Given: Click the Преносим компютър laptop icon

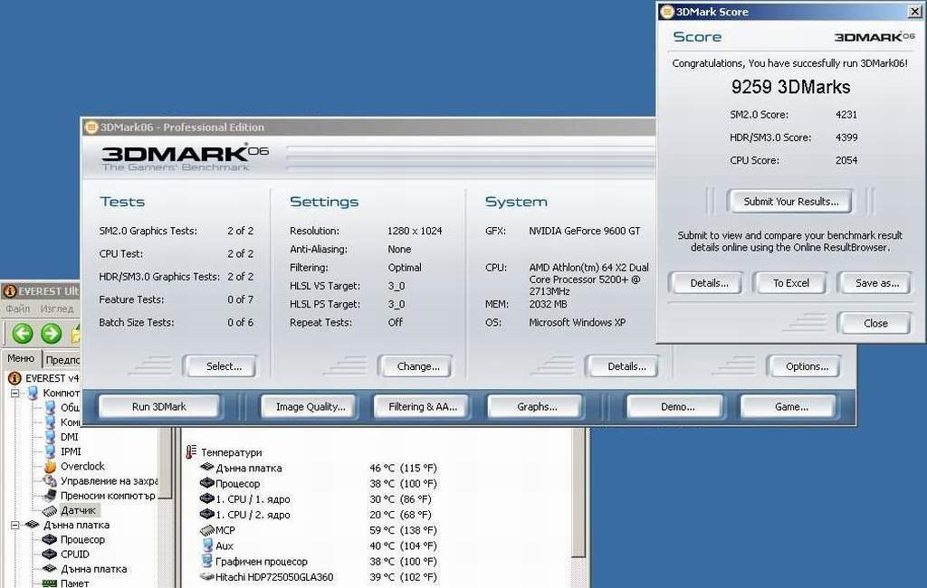Looking at the screenshot, I should pyautogui.click(x=51, y=495).
